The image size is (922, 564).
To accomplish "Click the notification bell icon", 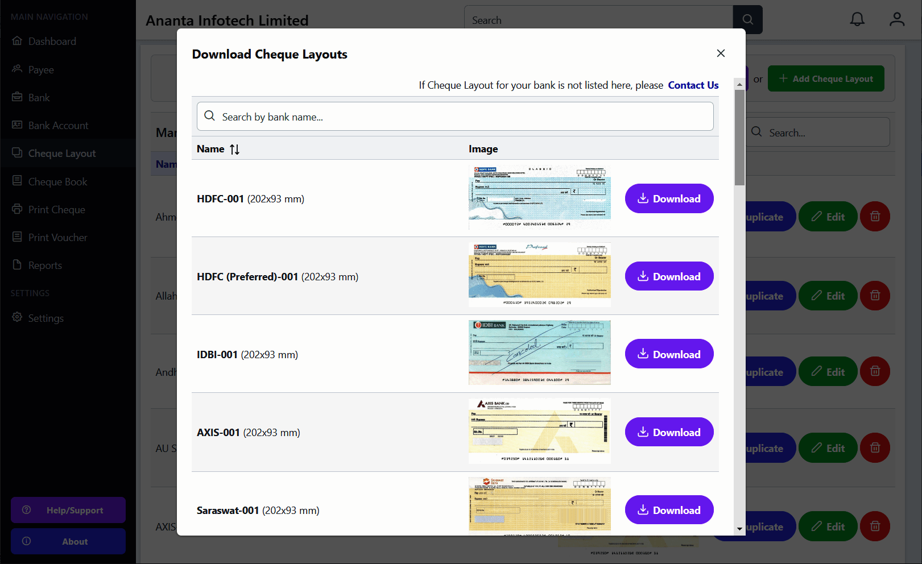I will pos(857,19).
